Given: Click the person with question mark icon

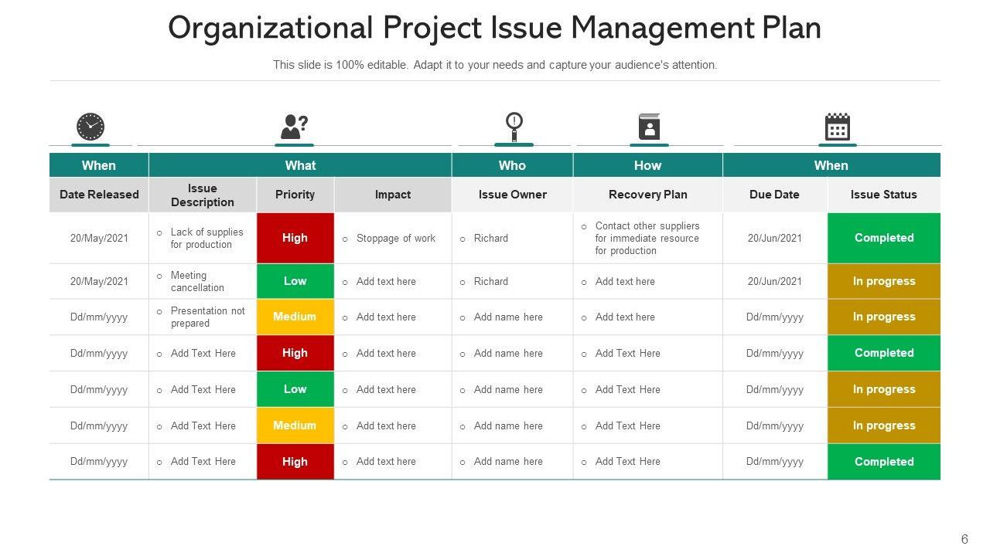Looking at the screenshot, I should (x=294, y=127).
